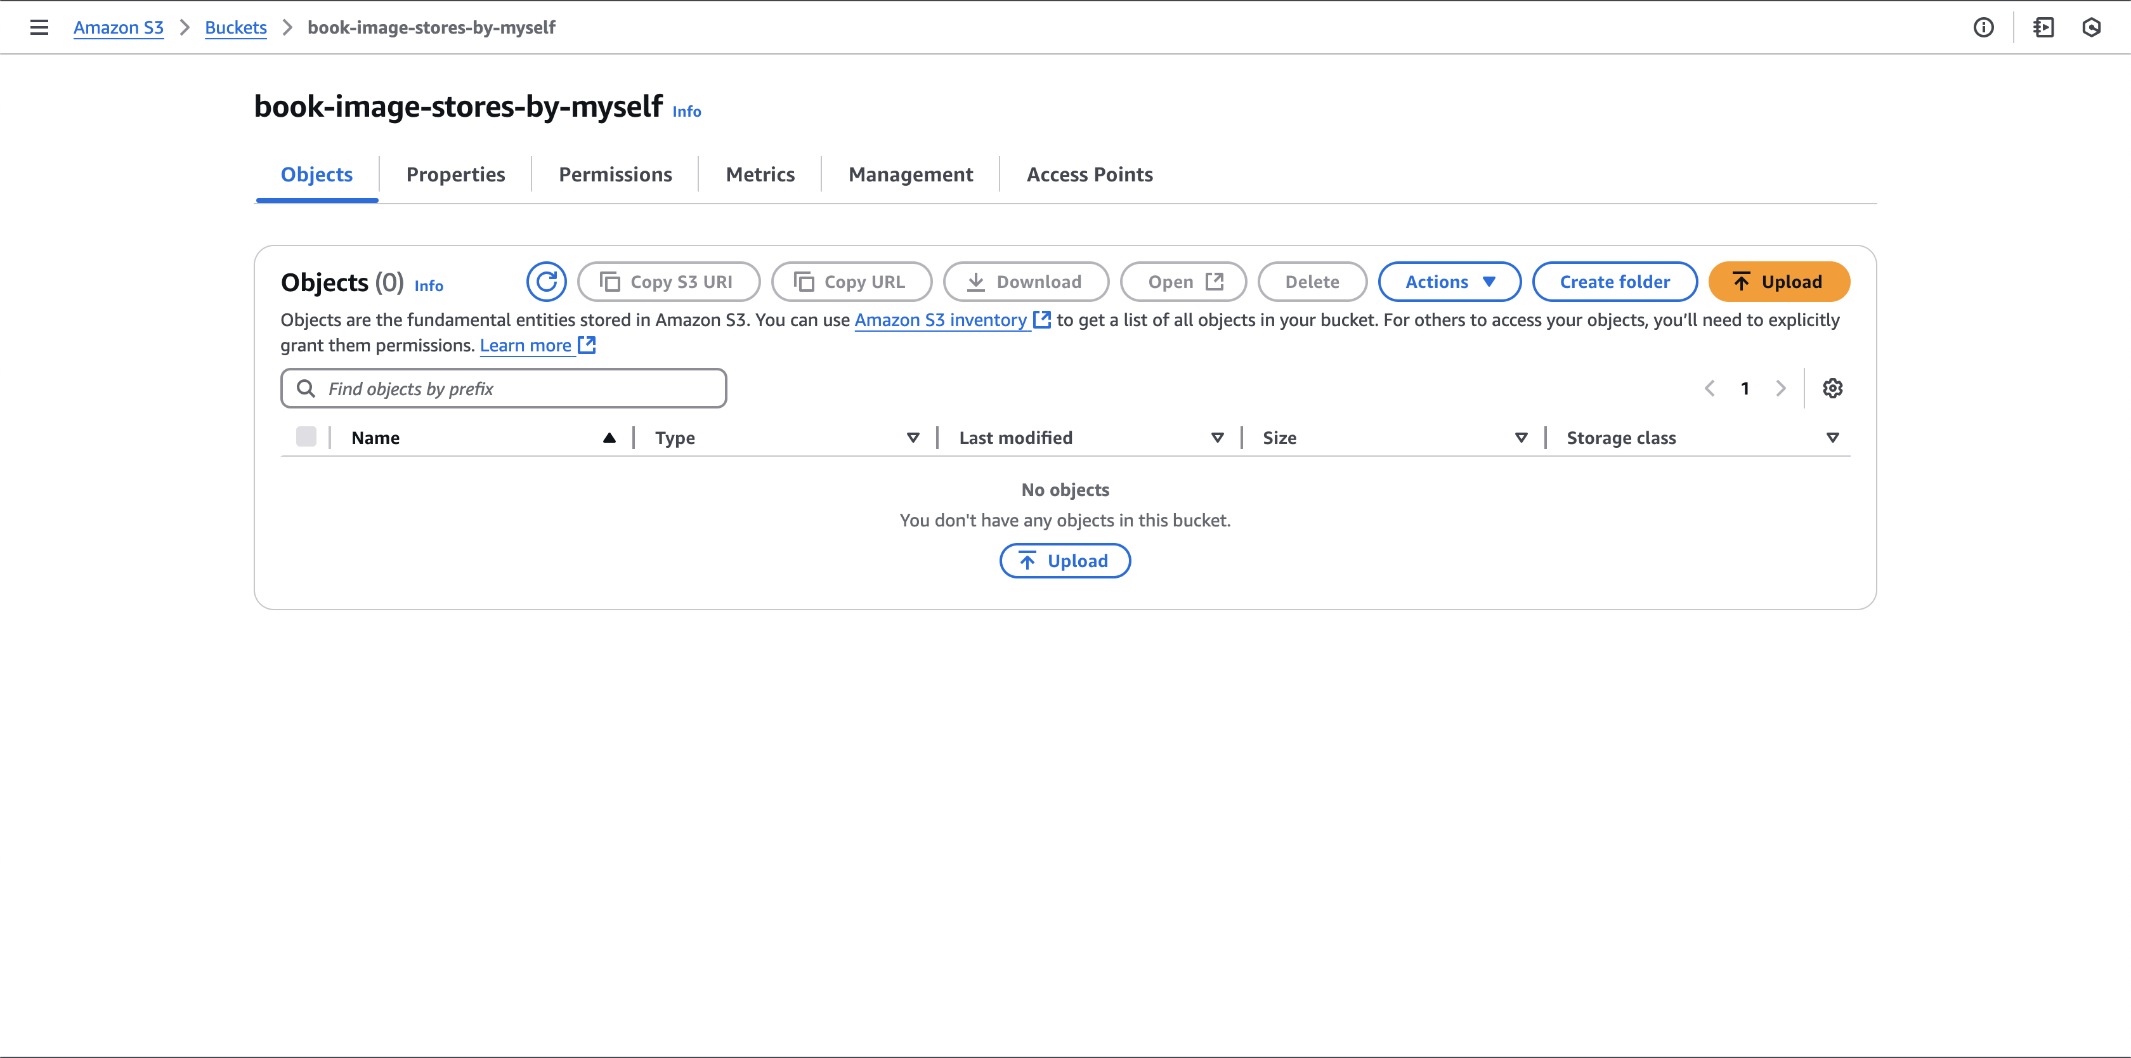
Task: Click the refresh/reload icon
Action: [x=545, y=282]
